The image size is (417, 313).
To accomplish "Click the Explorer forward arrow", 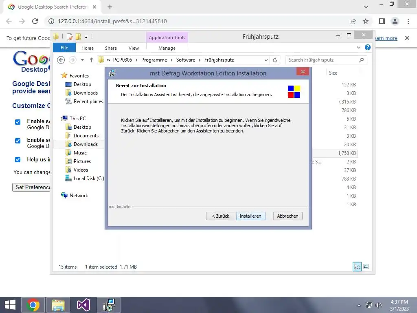I will pyautogui.click(x=72, y=60).
